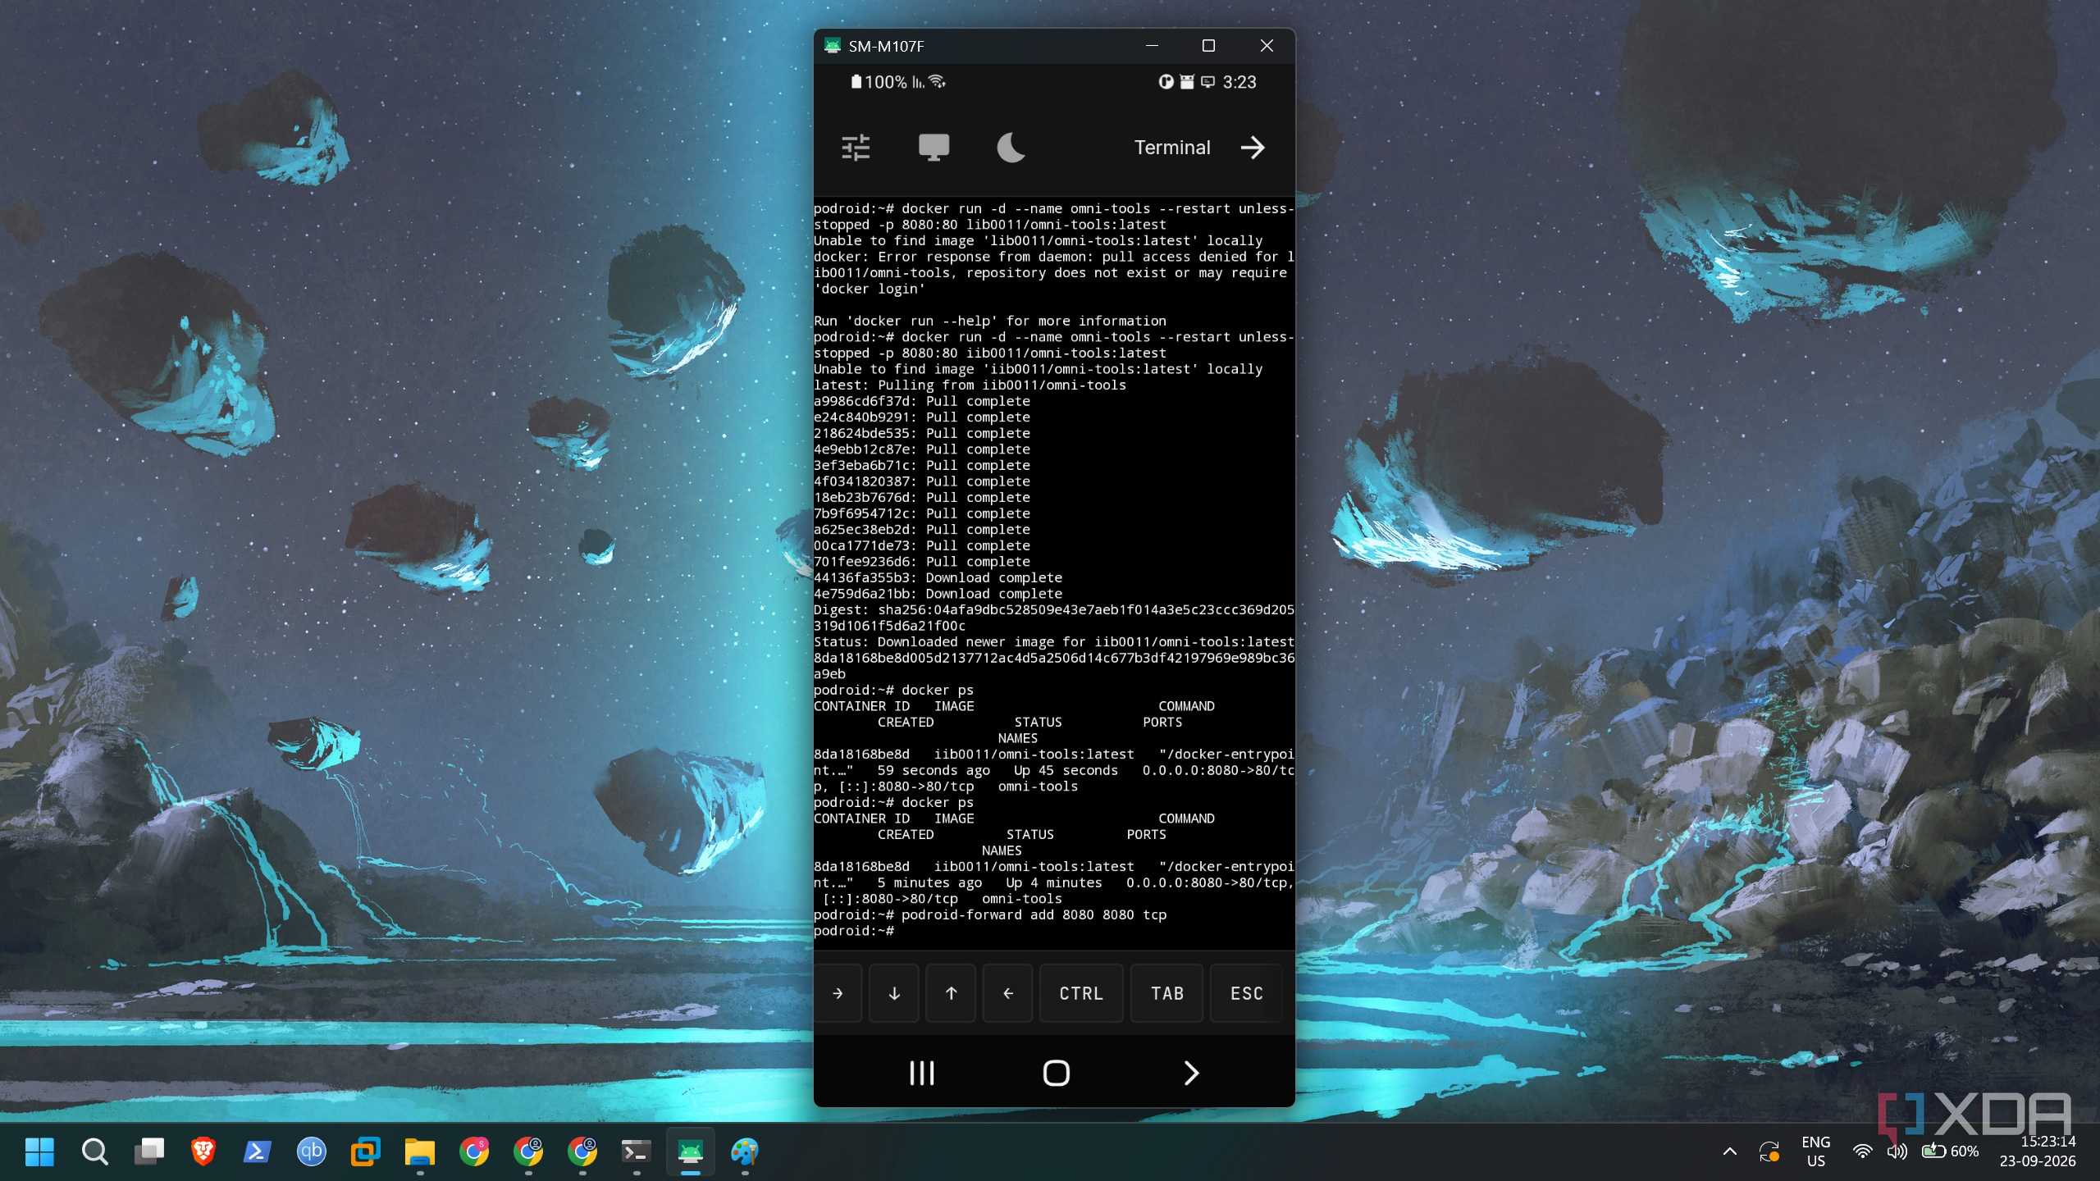Open Task View in taskbar
This screenshot has height=1181, width=2100.
coord(149,1151)
